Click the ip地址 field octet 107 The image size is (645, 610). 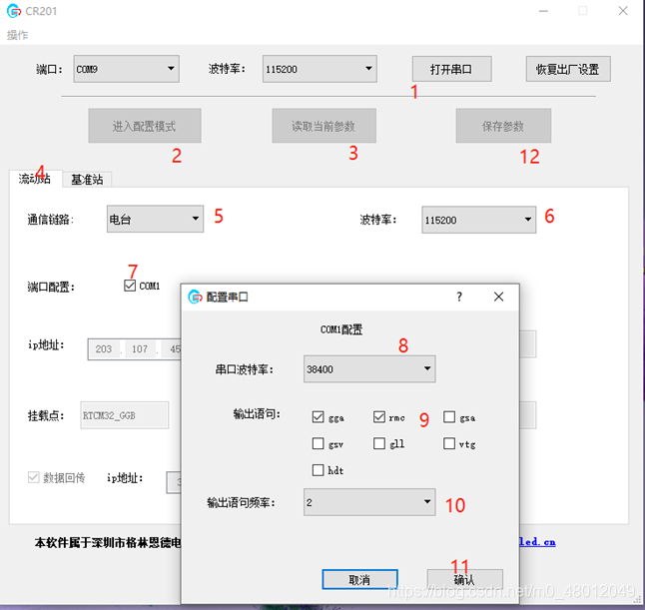click(x=140, y=349)
